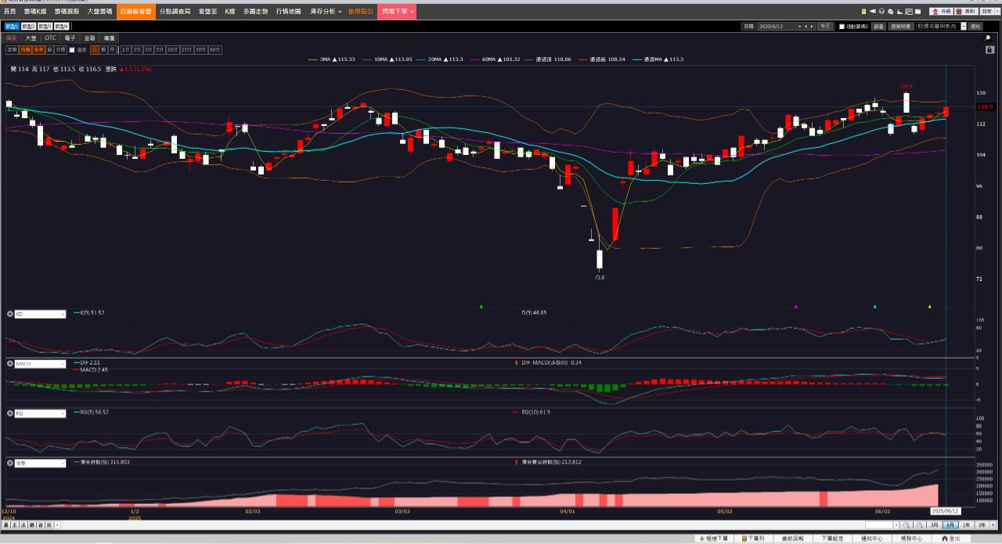Step to next date with right arrow
Image resolution: width=1002 pixels, height=544 pixels.
tap(812, 27)
